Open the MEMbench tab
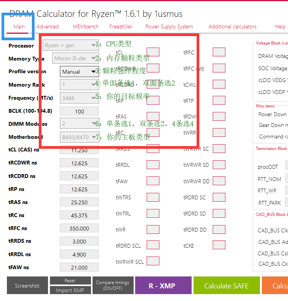Screen dimensions: 288x301 tap(86, 26)
